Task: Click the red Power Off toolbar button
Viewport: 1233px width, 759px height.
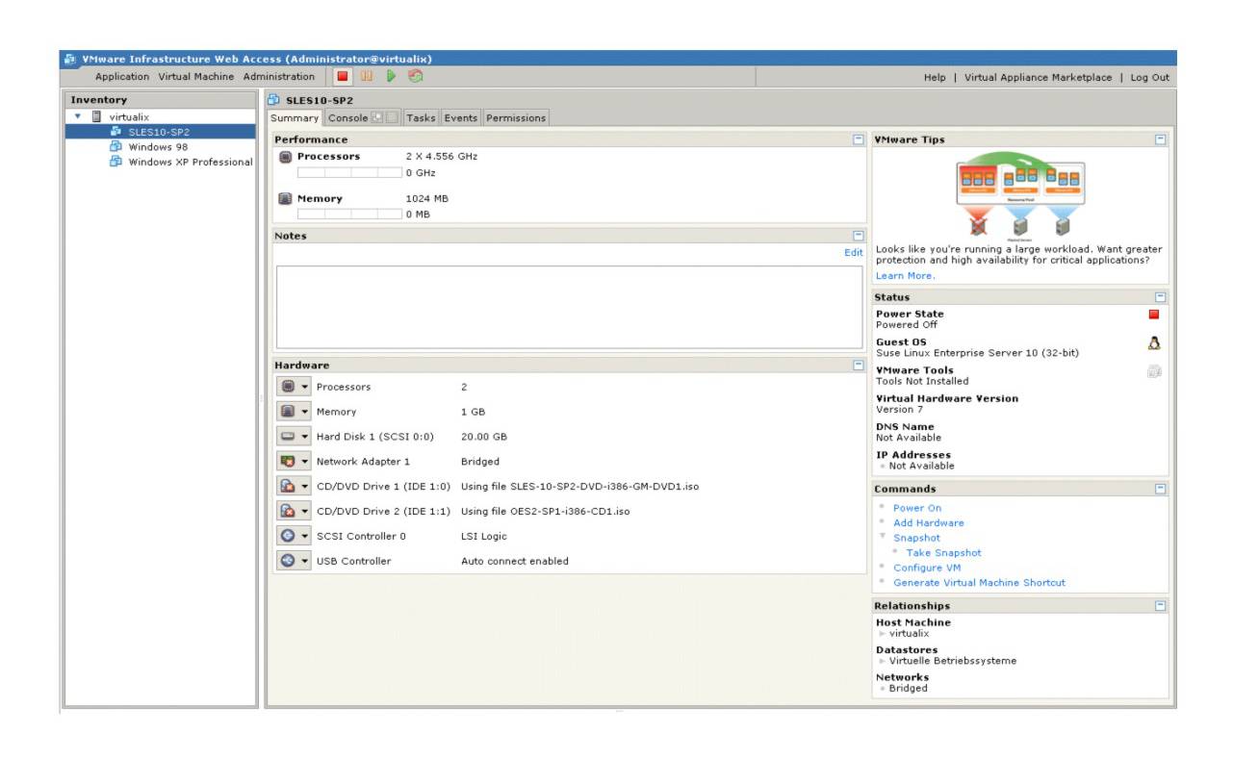Action: pyautogui.click(x=344, y=77)
